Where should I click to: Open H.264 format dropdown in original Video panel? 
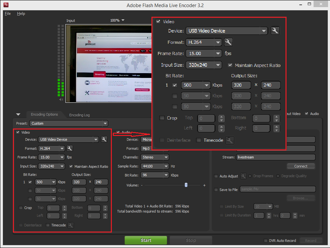click(x=51, y=148)
